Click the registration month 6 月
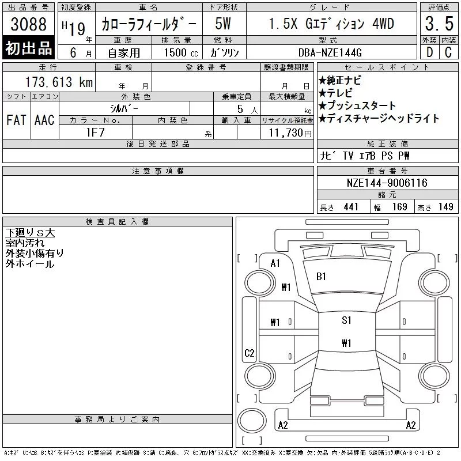461x461 pixels. [81, 53]
